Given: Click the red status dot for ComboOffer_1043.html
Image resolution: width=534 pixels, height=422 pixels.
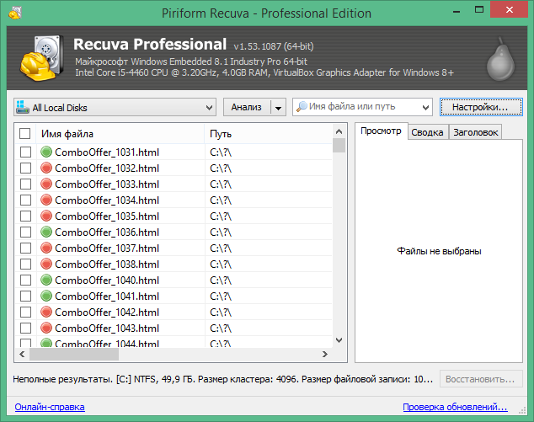Looking at the screenshot, I should (x=46, y=328).
